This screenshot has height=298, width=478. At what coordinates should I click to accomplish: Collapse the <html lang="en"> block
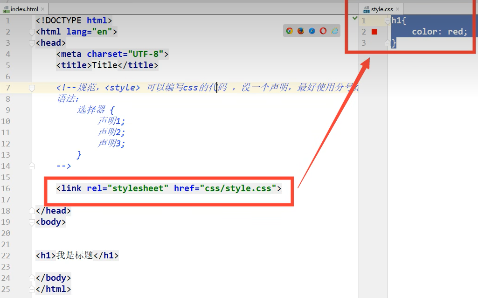click(x=32, y=32)
